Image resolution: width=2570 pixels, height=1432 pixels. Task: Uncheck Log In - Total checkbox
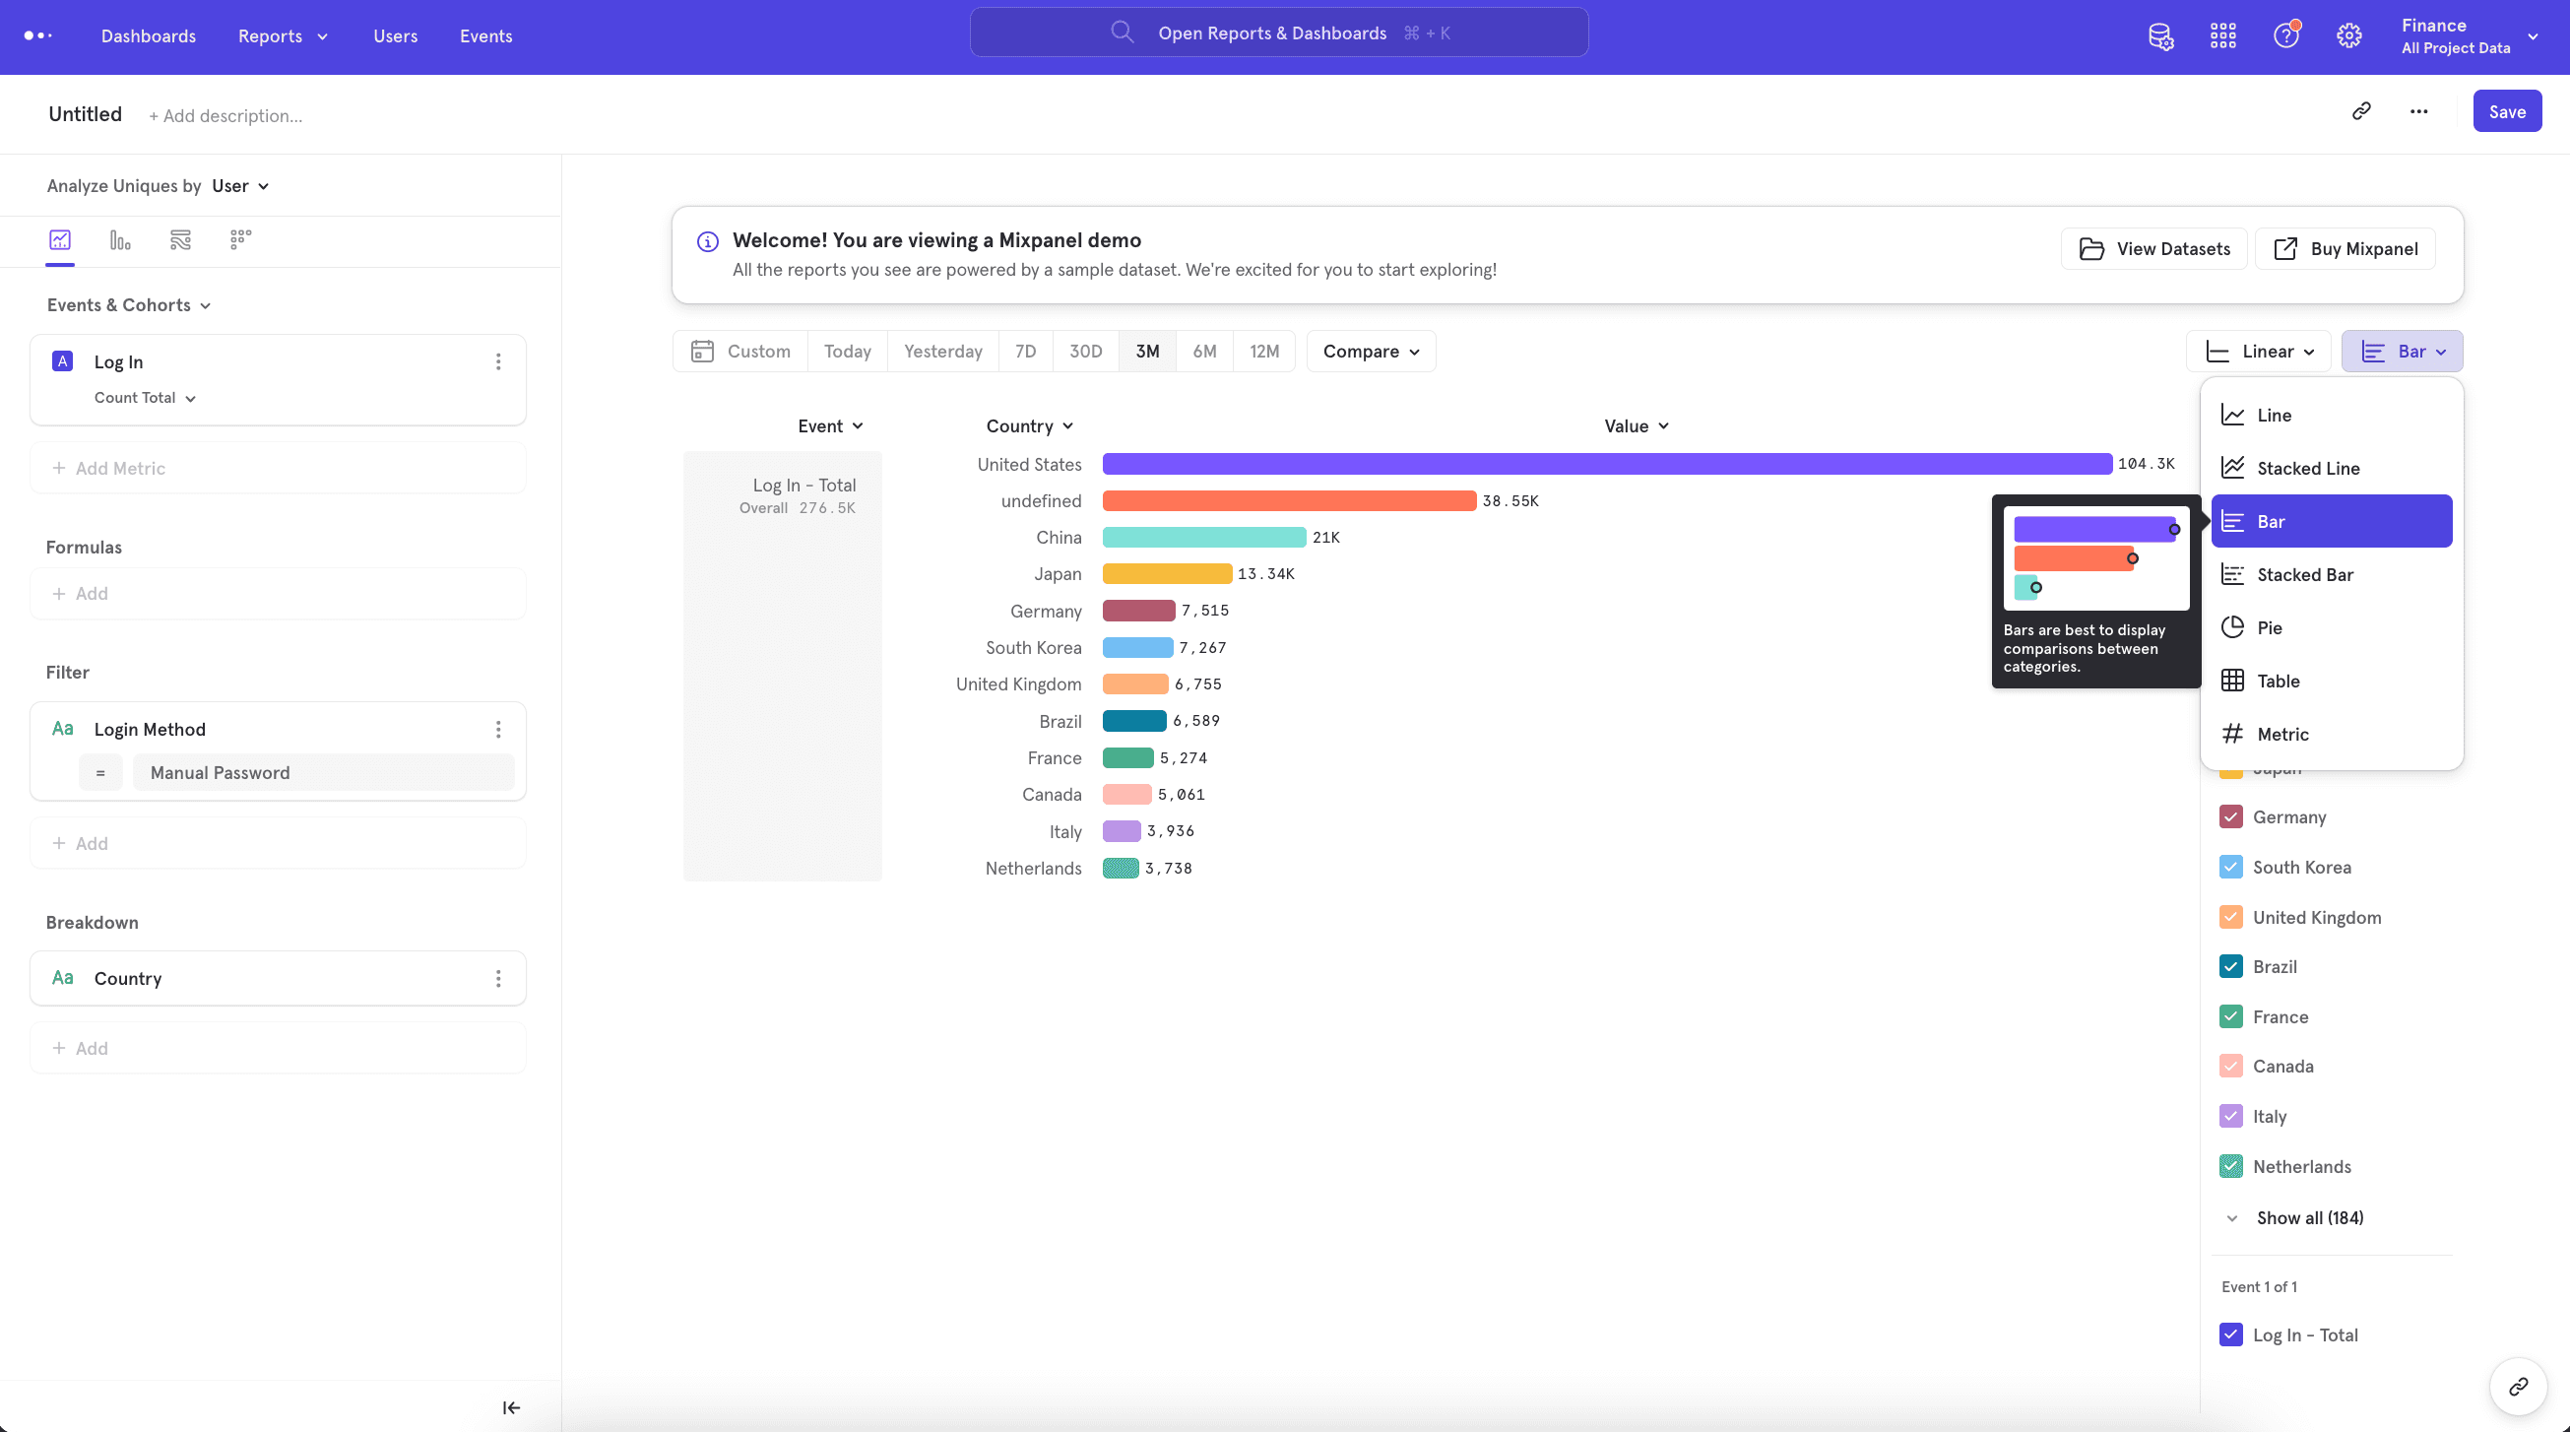[x=2231, y=1334]
